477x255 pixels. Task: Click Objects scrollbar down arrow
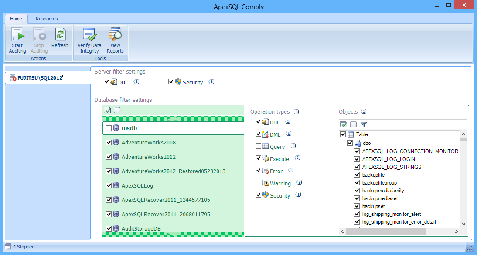coord(463,224)
